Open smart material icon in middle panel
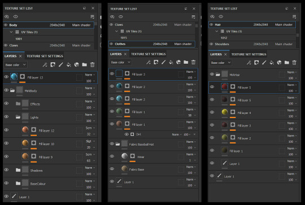 click(178, 62)
